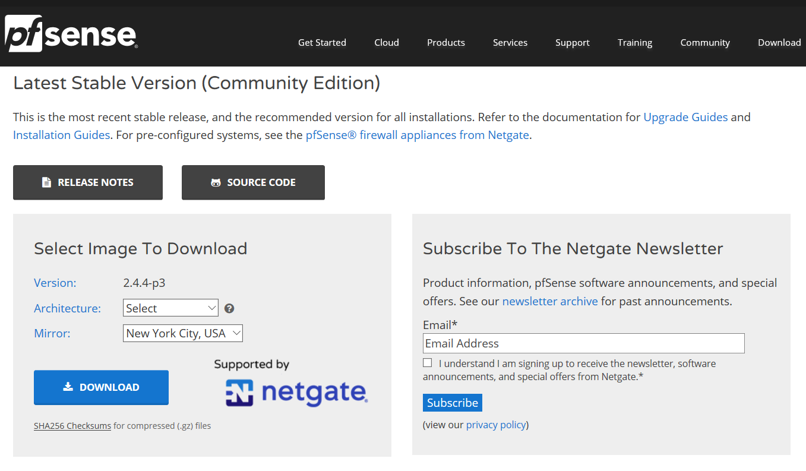
Task: Click the help question mark beside Architecture
Action: [229, 308]
